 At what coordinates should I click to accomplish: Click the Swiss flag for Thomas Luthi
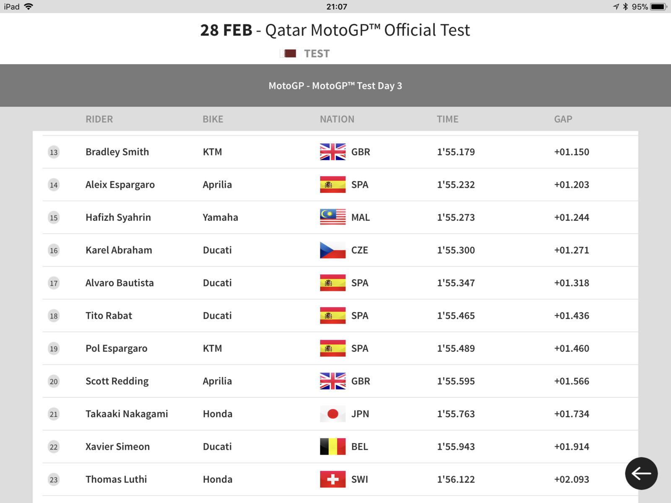(x=333, y=479)
